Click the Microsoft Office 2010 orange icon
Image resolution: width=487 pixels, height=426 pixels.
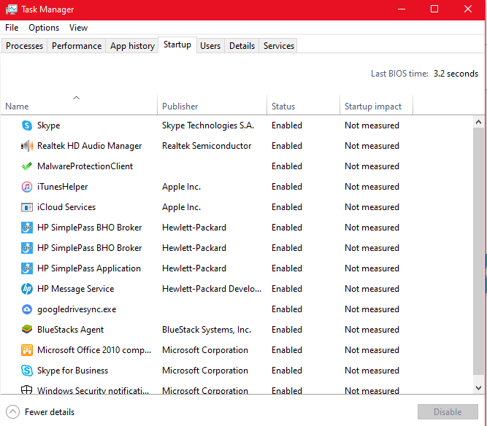[x=27, y=350]
